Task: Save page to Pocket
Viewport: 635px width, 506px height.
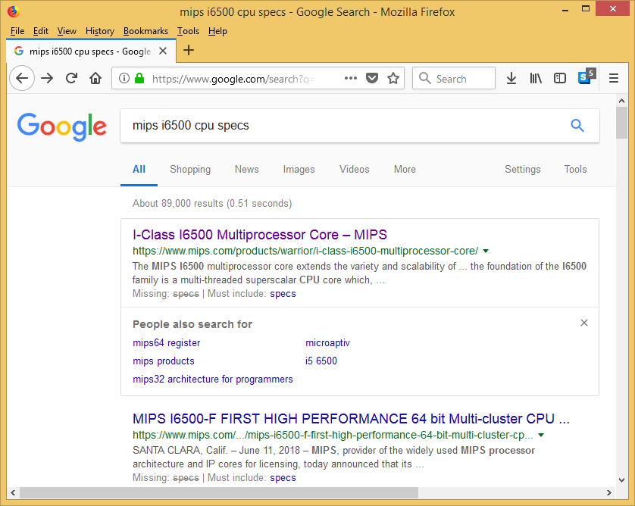Action: [x=371, y=78]
